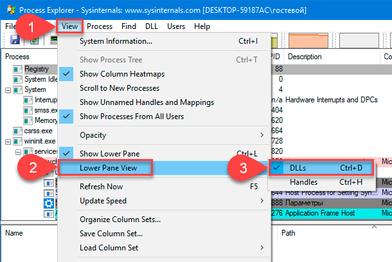This screenshot has height=262, width=392.
Task: Open the Load Column Set submenu
Action: pos(165,248)
